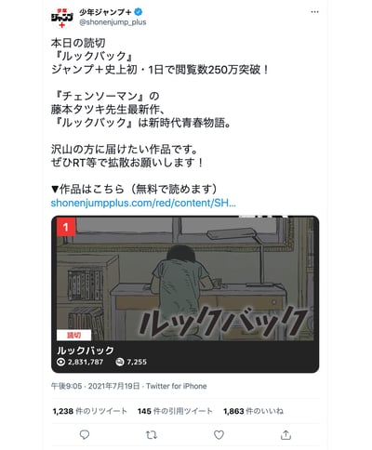Click the @shonenjump_plus handle
The height and width of the screenshot is (450, 372).
point(113,22)
